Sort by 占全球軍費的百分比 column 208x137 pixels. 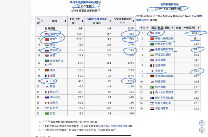[133, 21]
